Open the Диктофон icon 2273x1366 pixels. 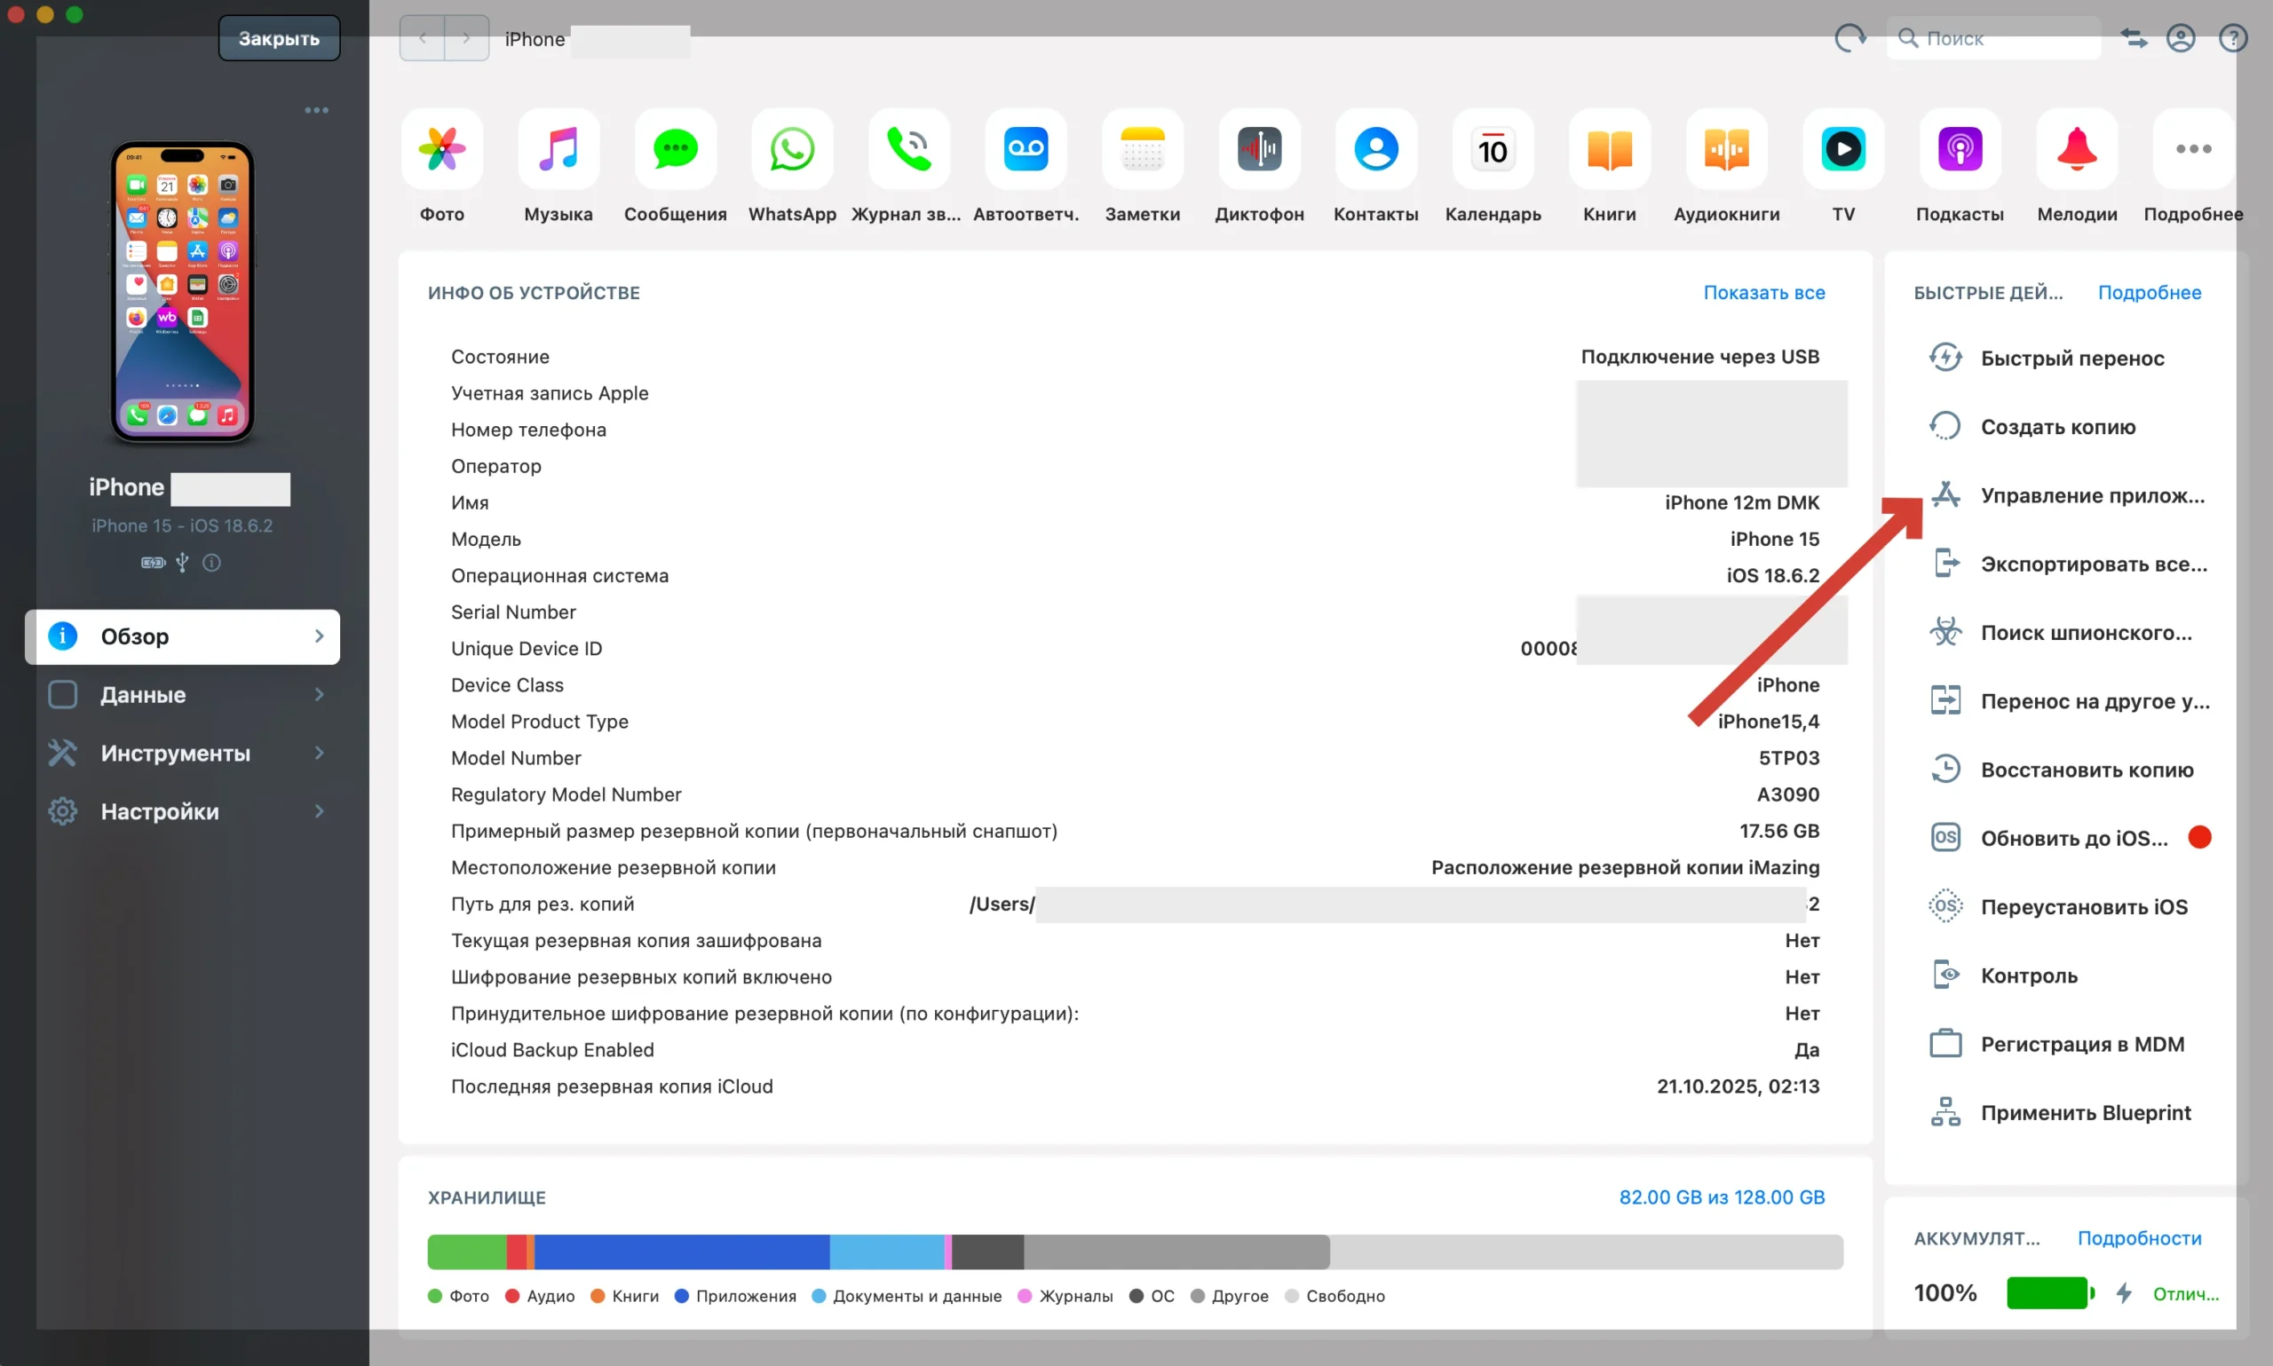pyautogui.click(x=1259, y=149)
